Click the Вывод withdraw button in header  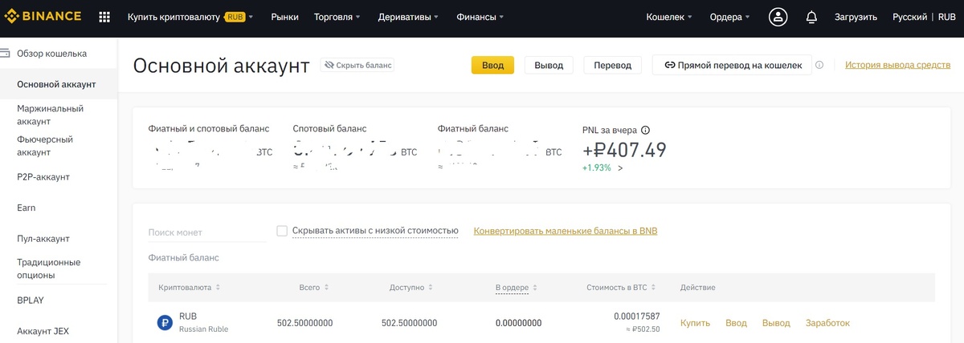tap(549, 65)
